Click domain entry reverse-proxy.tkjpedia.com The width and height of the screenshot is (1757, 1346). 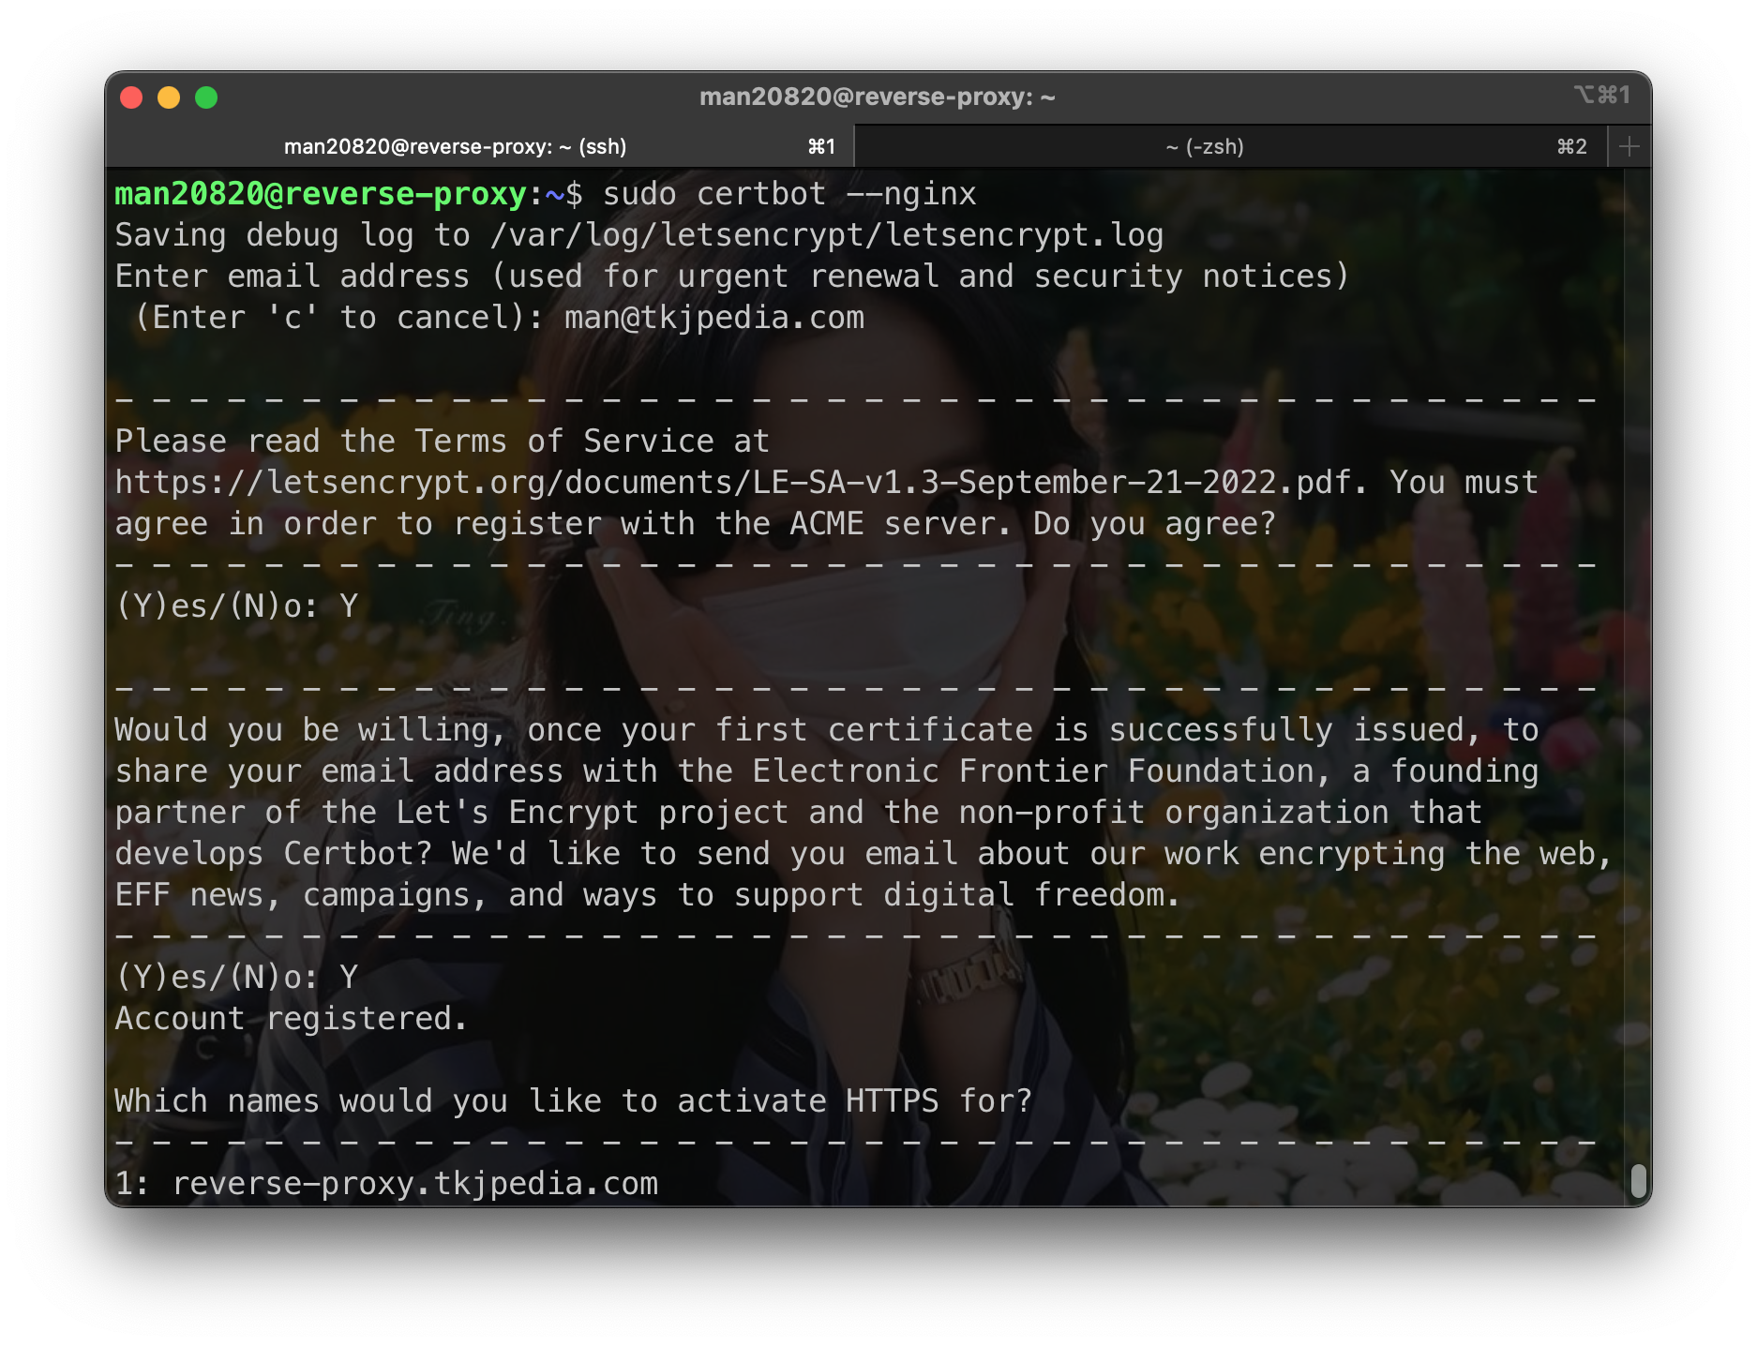coord(415,1184)
